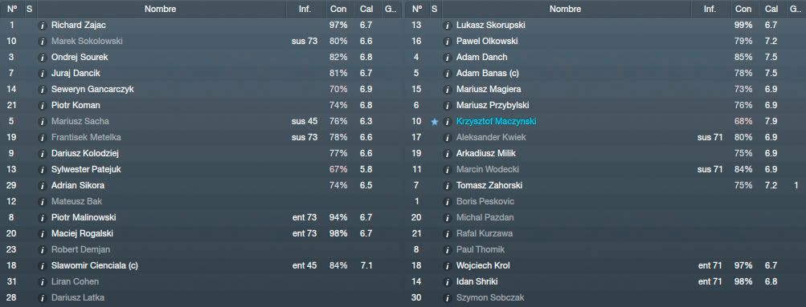Open info icon beside Idan Shriki
This screenshot has width=806, height=307.
tap(448, 282)
